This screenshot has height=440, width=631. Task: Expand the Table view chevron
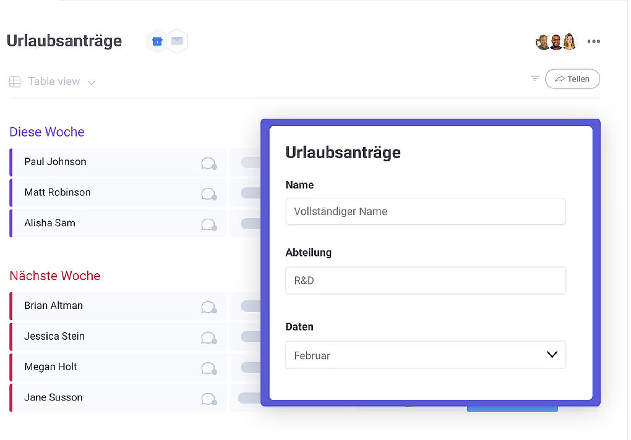click(x=92, y=82)
